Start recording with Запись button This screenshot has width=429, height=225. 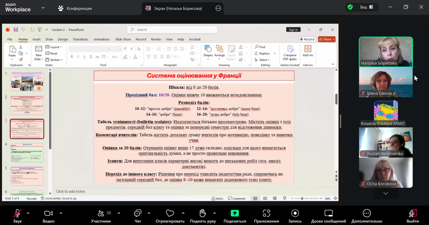(295, 214)
